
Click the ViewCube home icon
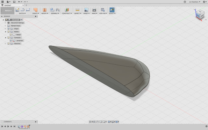click(x=194, y=9)
